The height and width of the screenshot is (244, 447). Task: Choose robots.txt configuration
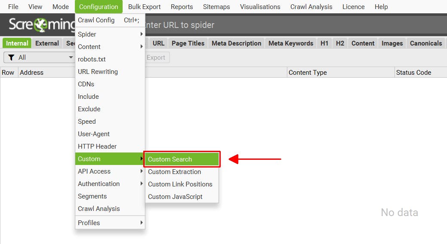click(110, 59)
